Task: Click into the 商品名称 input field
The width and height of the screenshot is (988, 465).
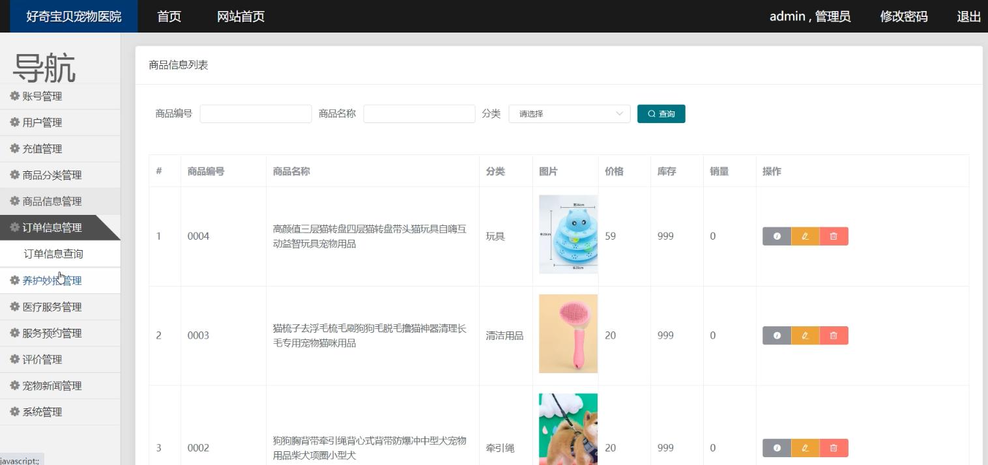Action: (419, 113)
